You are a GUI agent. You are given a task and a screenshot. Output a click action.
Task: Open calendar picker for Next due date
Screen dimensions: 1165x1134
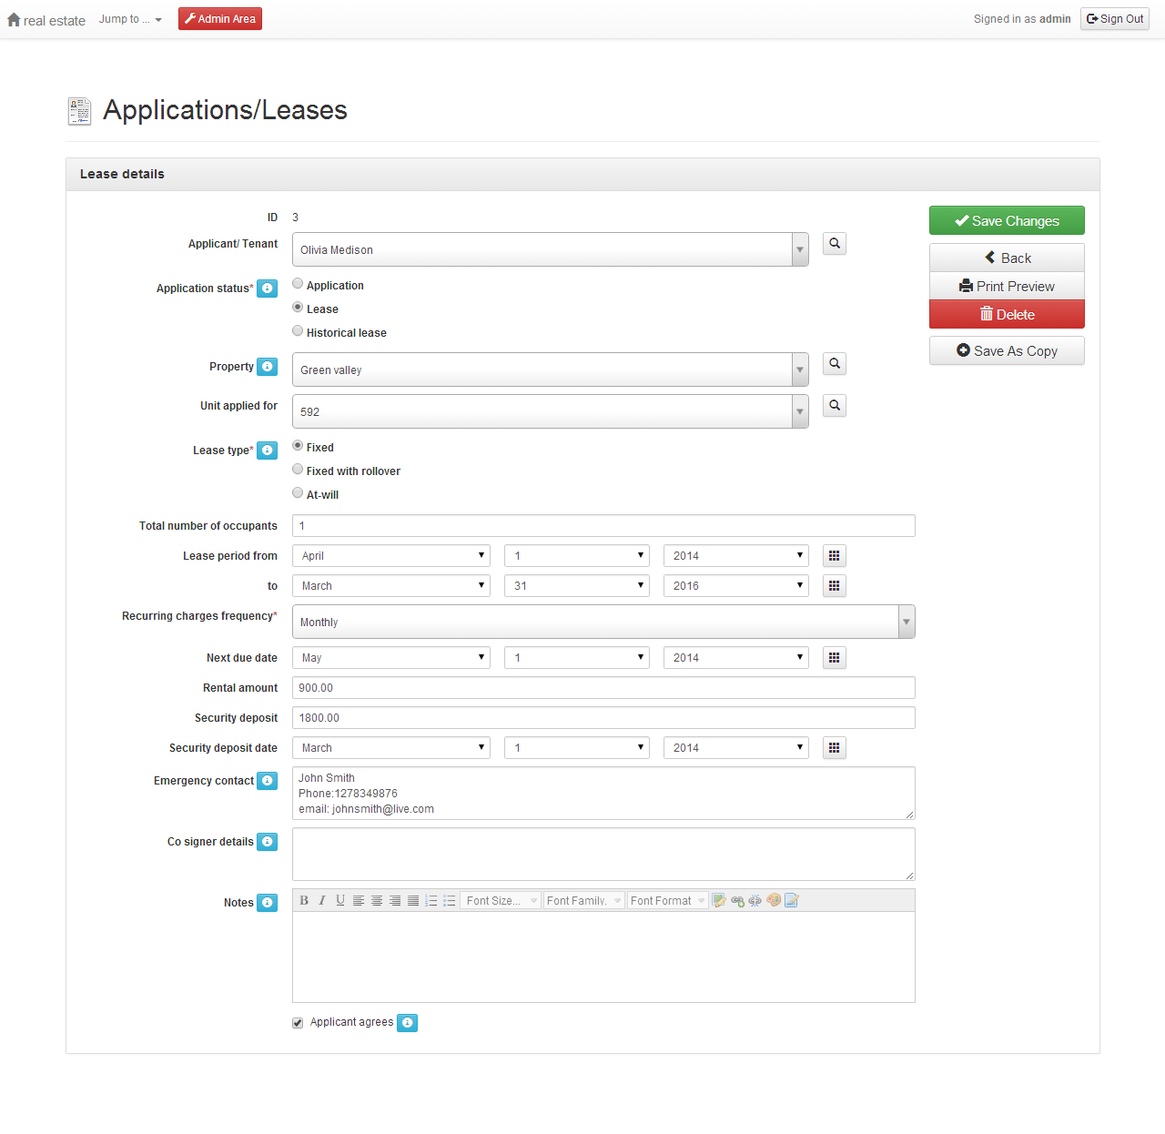point(834,658)
